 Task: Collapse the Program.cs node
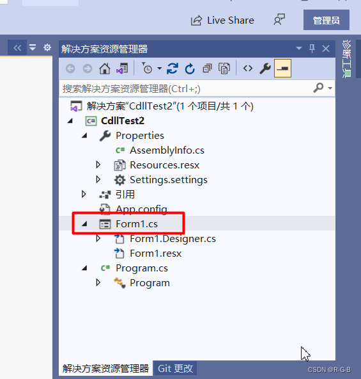point(84,268)
